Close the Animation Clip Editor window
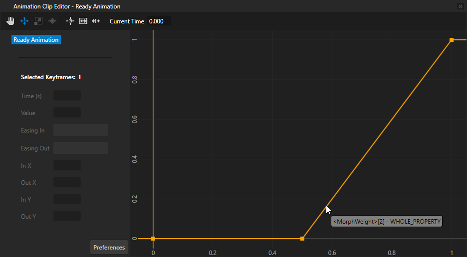 (x=460, y=6)
